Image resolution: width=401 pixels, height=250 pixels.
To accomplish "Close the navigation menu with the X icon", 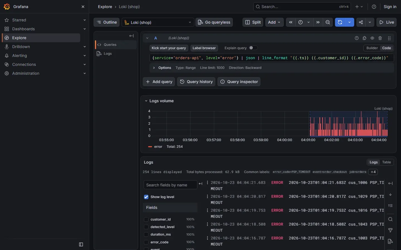I will (x=83, y=7).
